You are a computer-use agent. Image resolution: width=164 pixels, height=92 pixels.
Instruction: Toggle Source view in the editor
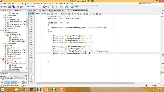coord(32,14)
